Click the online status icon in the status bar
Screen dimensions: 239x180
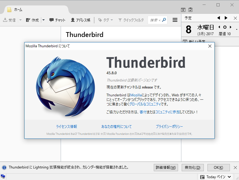point(3,177)
